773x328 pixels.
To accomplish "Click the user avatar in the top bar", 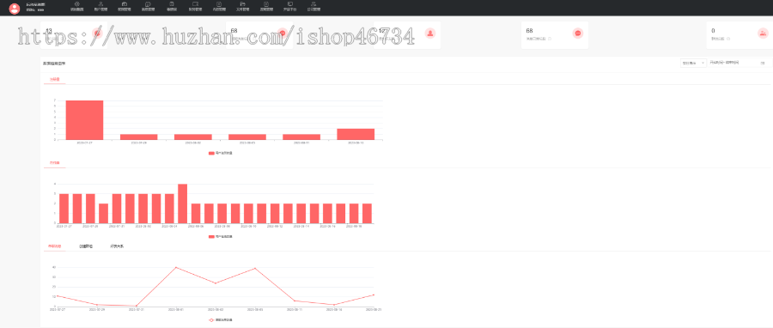I will [15, 8].
